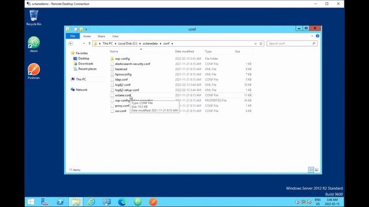369x207 pixels.
Task: Expand the ribbon chevron
Action: coord(312,36)
